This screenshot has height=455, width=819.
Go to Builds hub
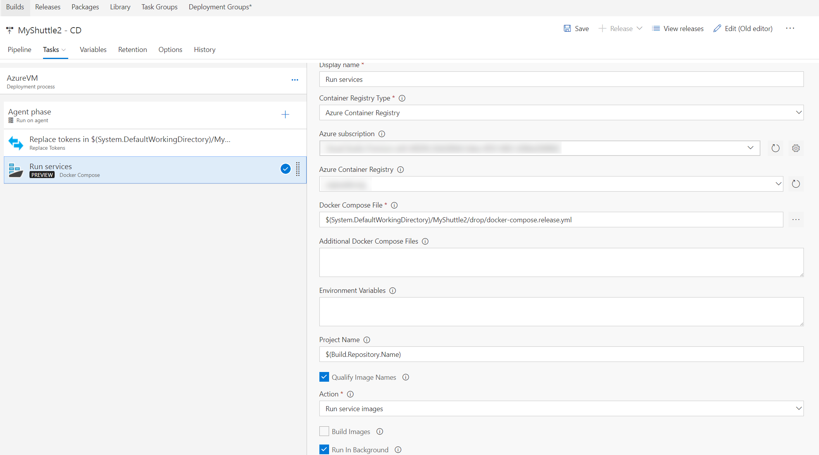15,7
